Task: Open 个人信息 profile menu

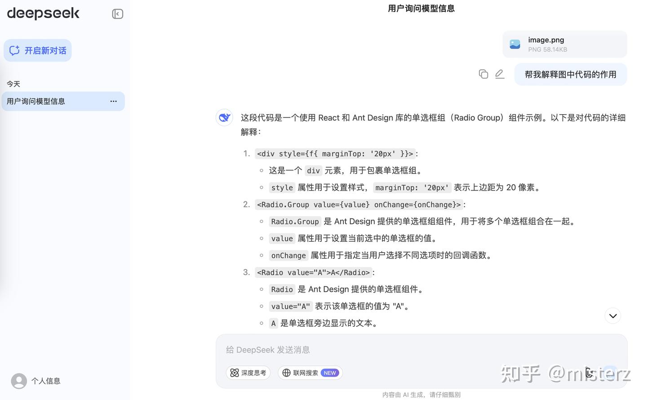Action: click(36, 381)
